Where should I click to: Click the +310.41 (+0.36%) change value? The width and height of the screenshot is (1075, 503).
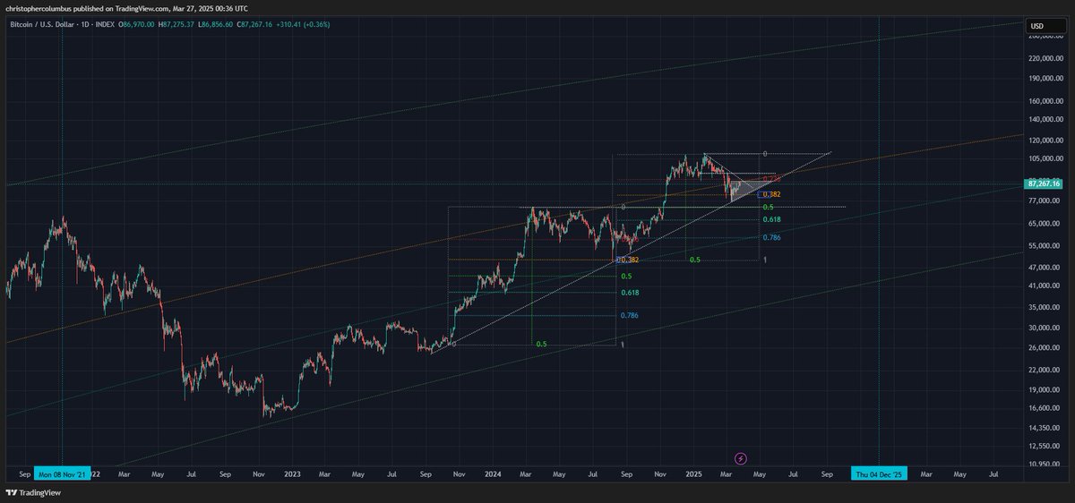click(x=305, y=24)
